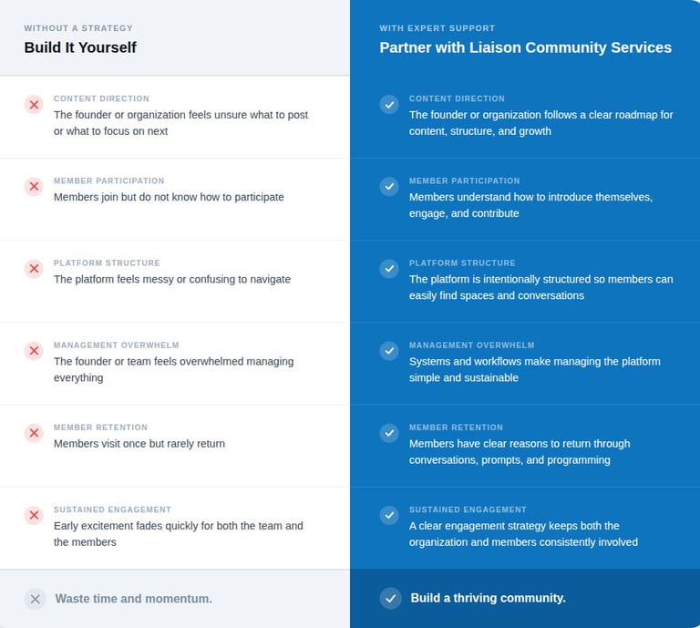The height and width of the screenshot is (628, 700).
Task: Click the checkmark icon beside blue Content Direction
Action: click(389, 105)
